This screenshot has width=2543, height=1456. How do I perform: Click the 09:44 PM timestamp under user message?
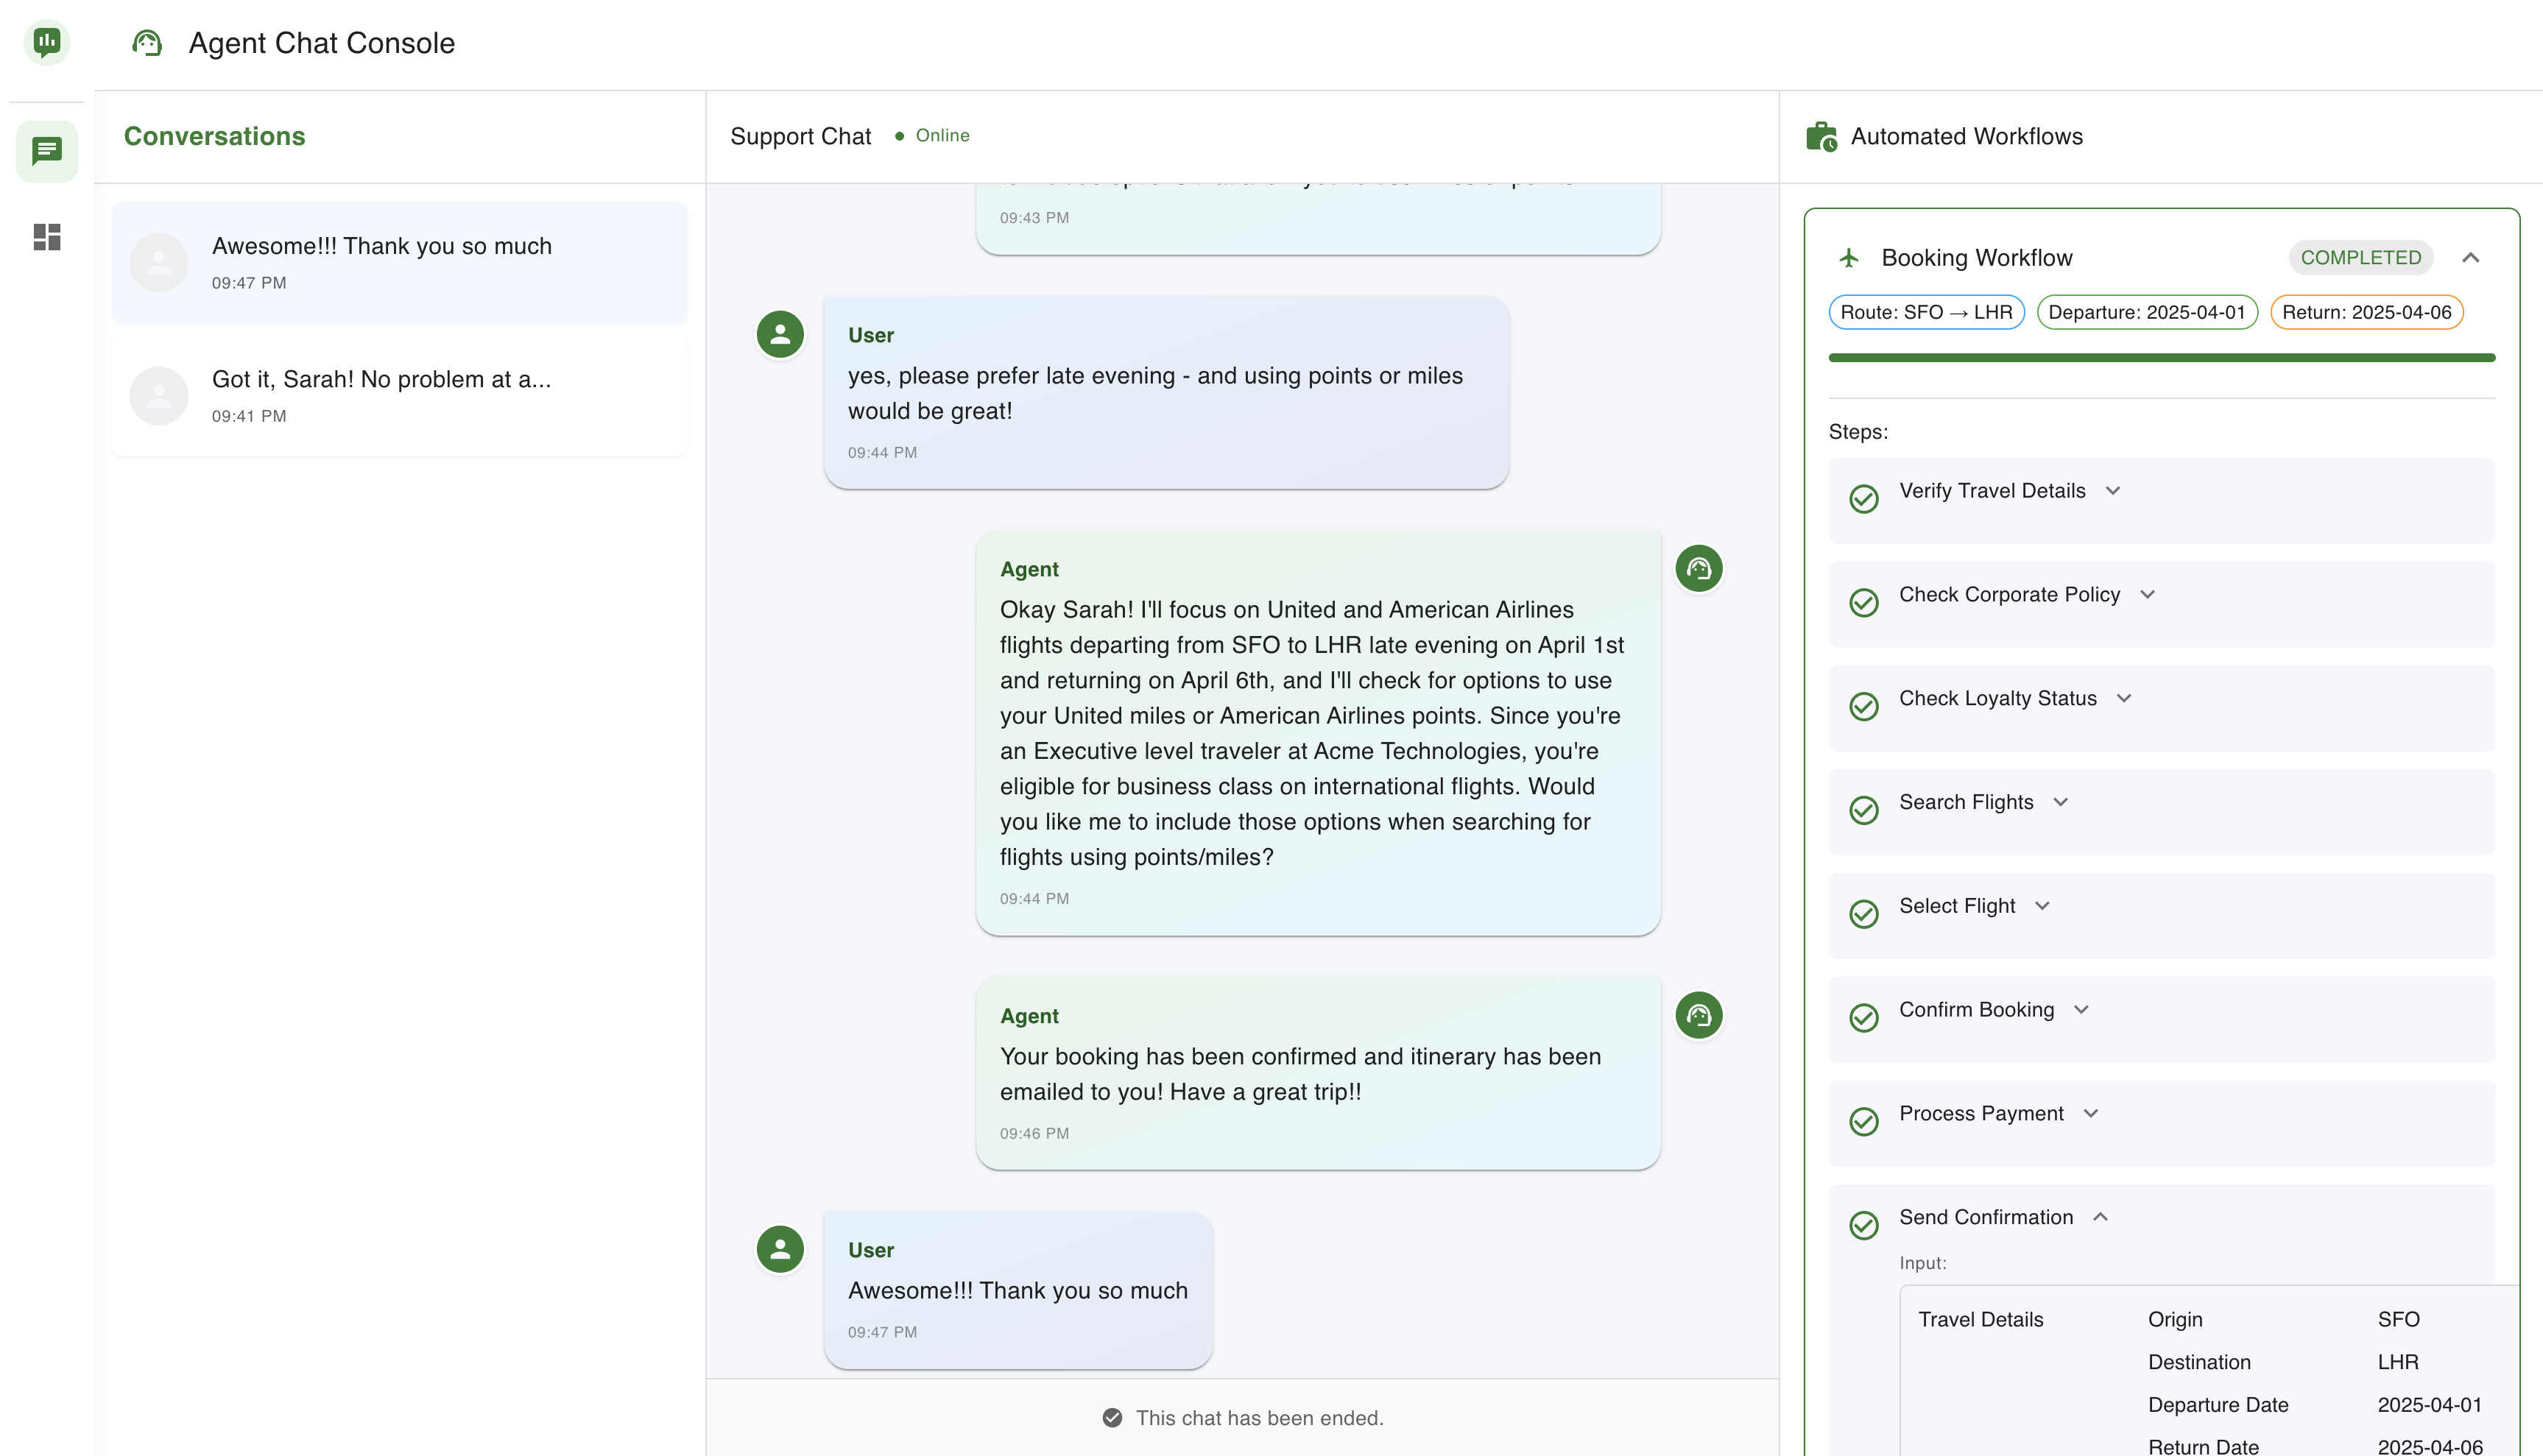pos(882,452)
